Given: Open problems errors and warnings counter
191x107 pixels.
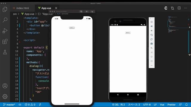Looking at the screenshot, I should pos(30,105).
